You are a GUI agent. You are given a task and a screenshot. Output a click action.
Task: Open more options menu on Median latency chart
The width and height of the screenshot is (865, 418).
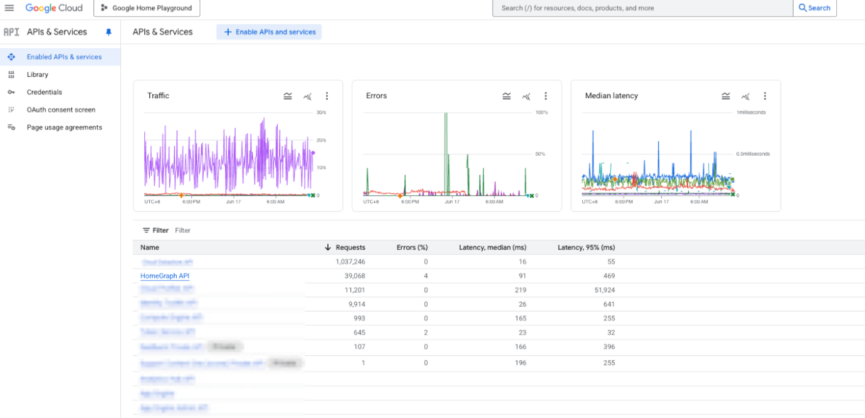tap(765, 96)
